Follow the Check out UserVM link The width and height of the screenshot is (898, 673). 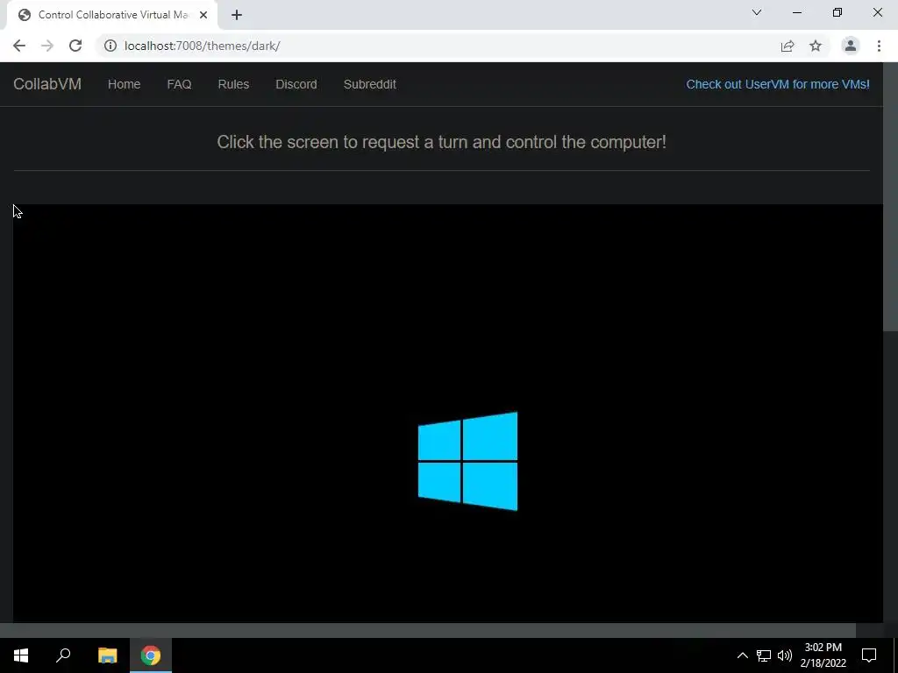coord(778,84)
